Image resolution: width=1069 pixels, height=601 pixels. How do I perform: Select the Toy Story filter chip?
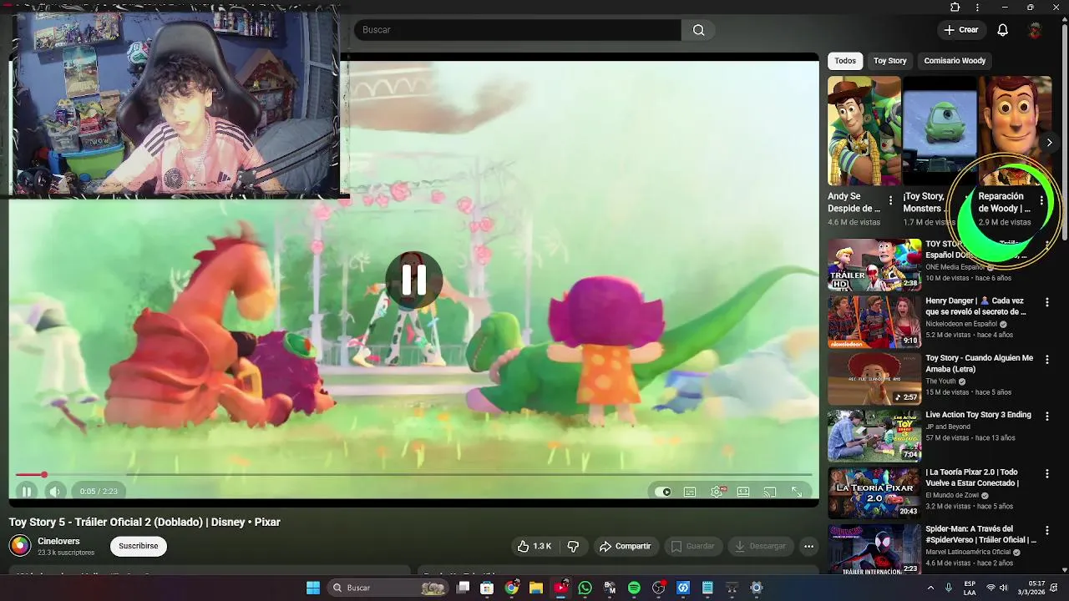[x=889, y=61]
